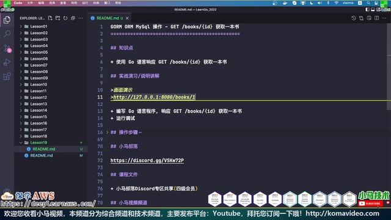
Task: Click the Bluetooth icon in menu bar
Action: point(328,3)
